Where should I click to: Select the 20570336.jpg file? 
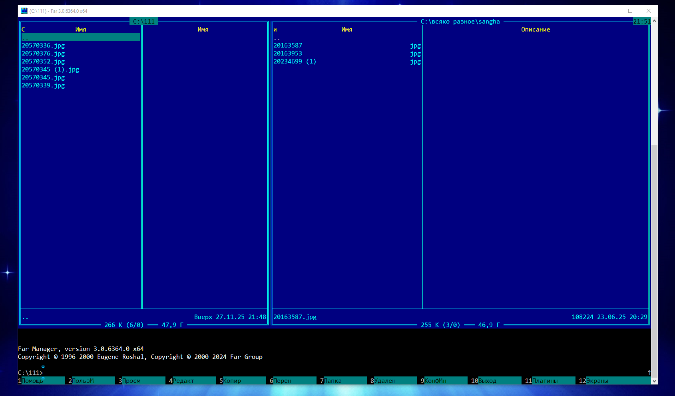[43, 46]
